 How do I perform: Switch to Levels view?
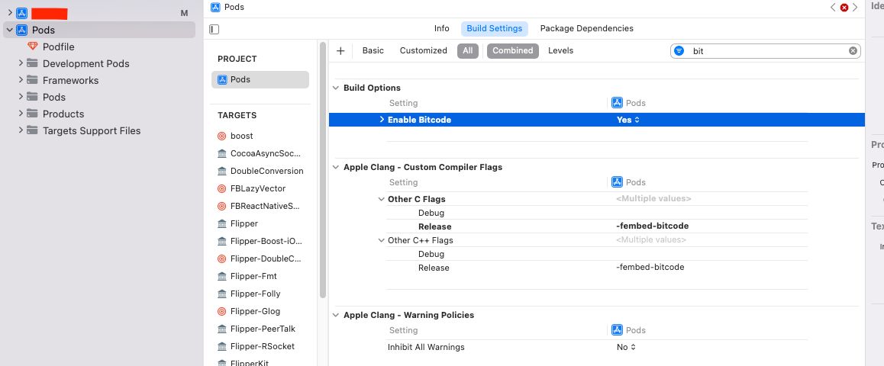point(560,51)
